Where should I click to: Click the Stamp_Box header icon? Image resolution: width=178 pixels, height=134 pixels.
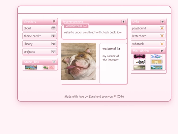(54, 62)
